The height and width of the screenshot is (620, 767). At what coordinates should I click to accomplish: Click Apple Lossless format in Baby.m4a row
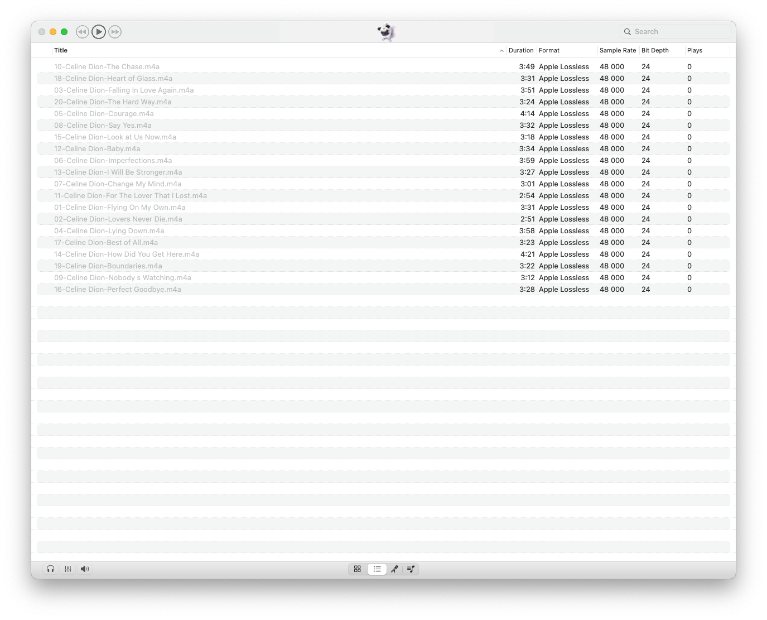click(x=564, y=149)
